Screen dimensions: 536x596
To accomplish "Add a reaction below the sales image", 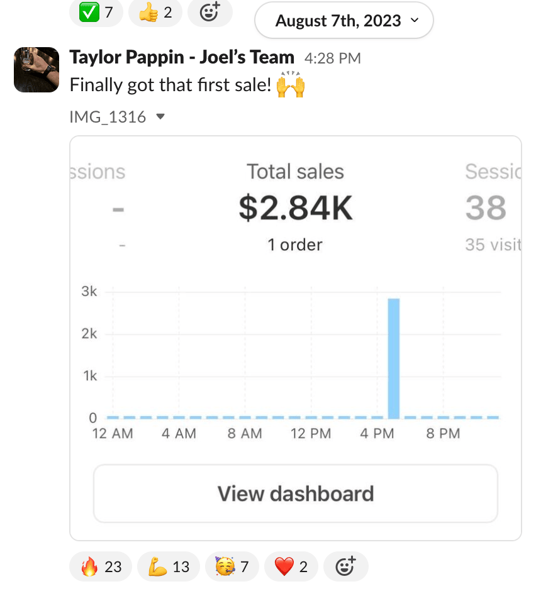I will pyautogui.click(x=345, y=566).
